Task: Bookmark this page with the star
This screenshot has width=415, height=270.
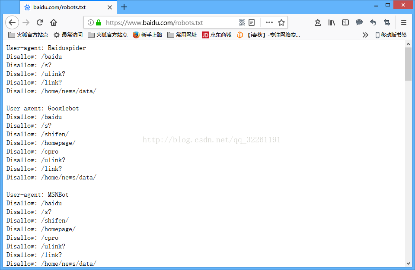Action: point(281,22)
